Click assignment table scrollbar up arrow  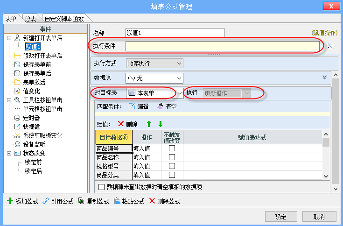326,134
